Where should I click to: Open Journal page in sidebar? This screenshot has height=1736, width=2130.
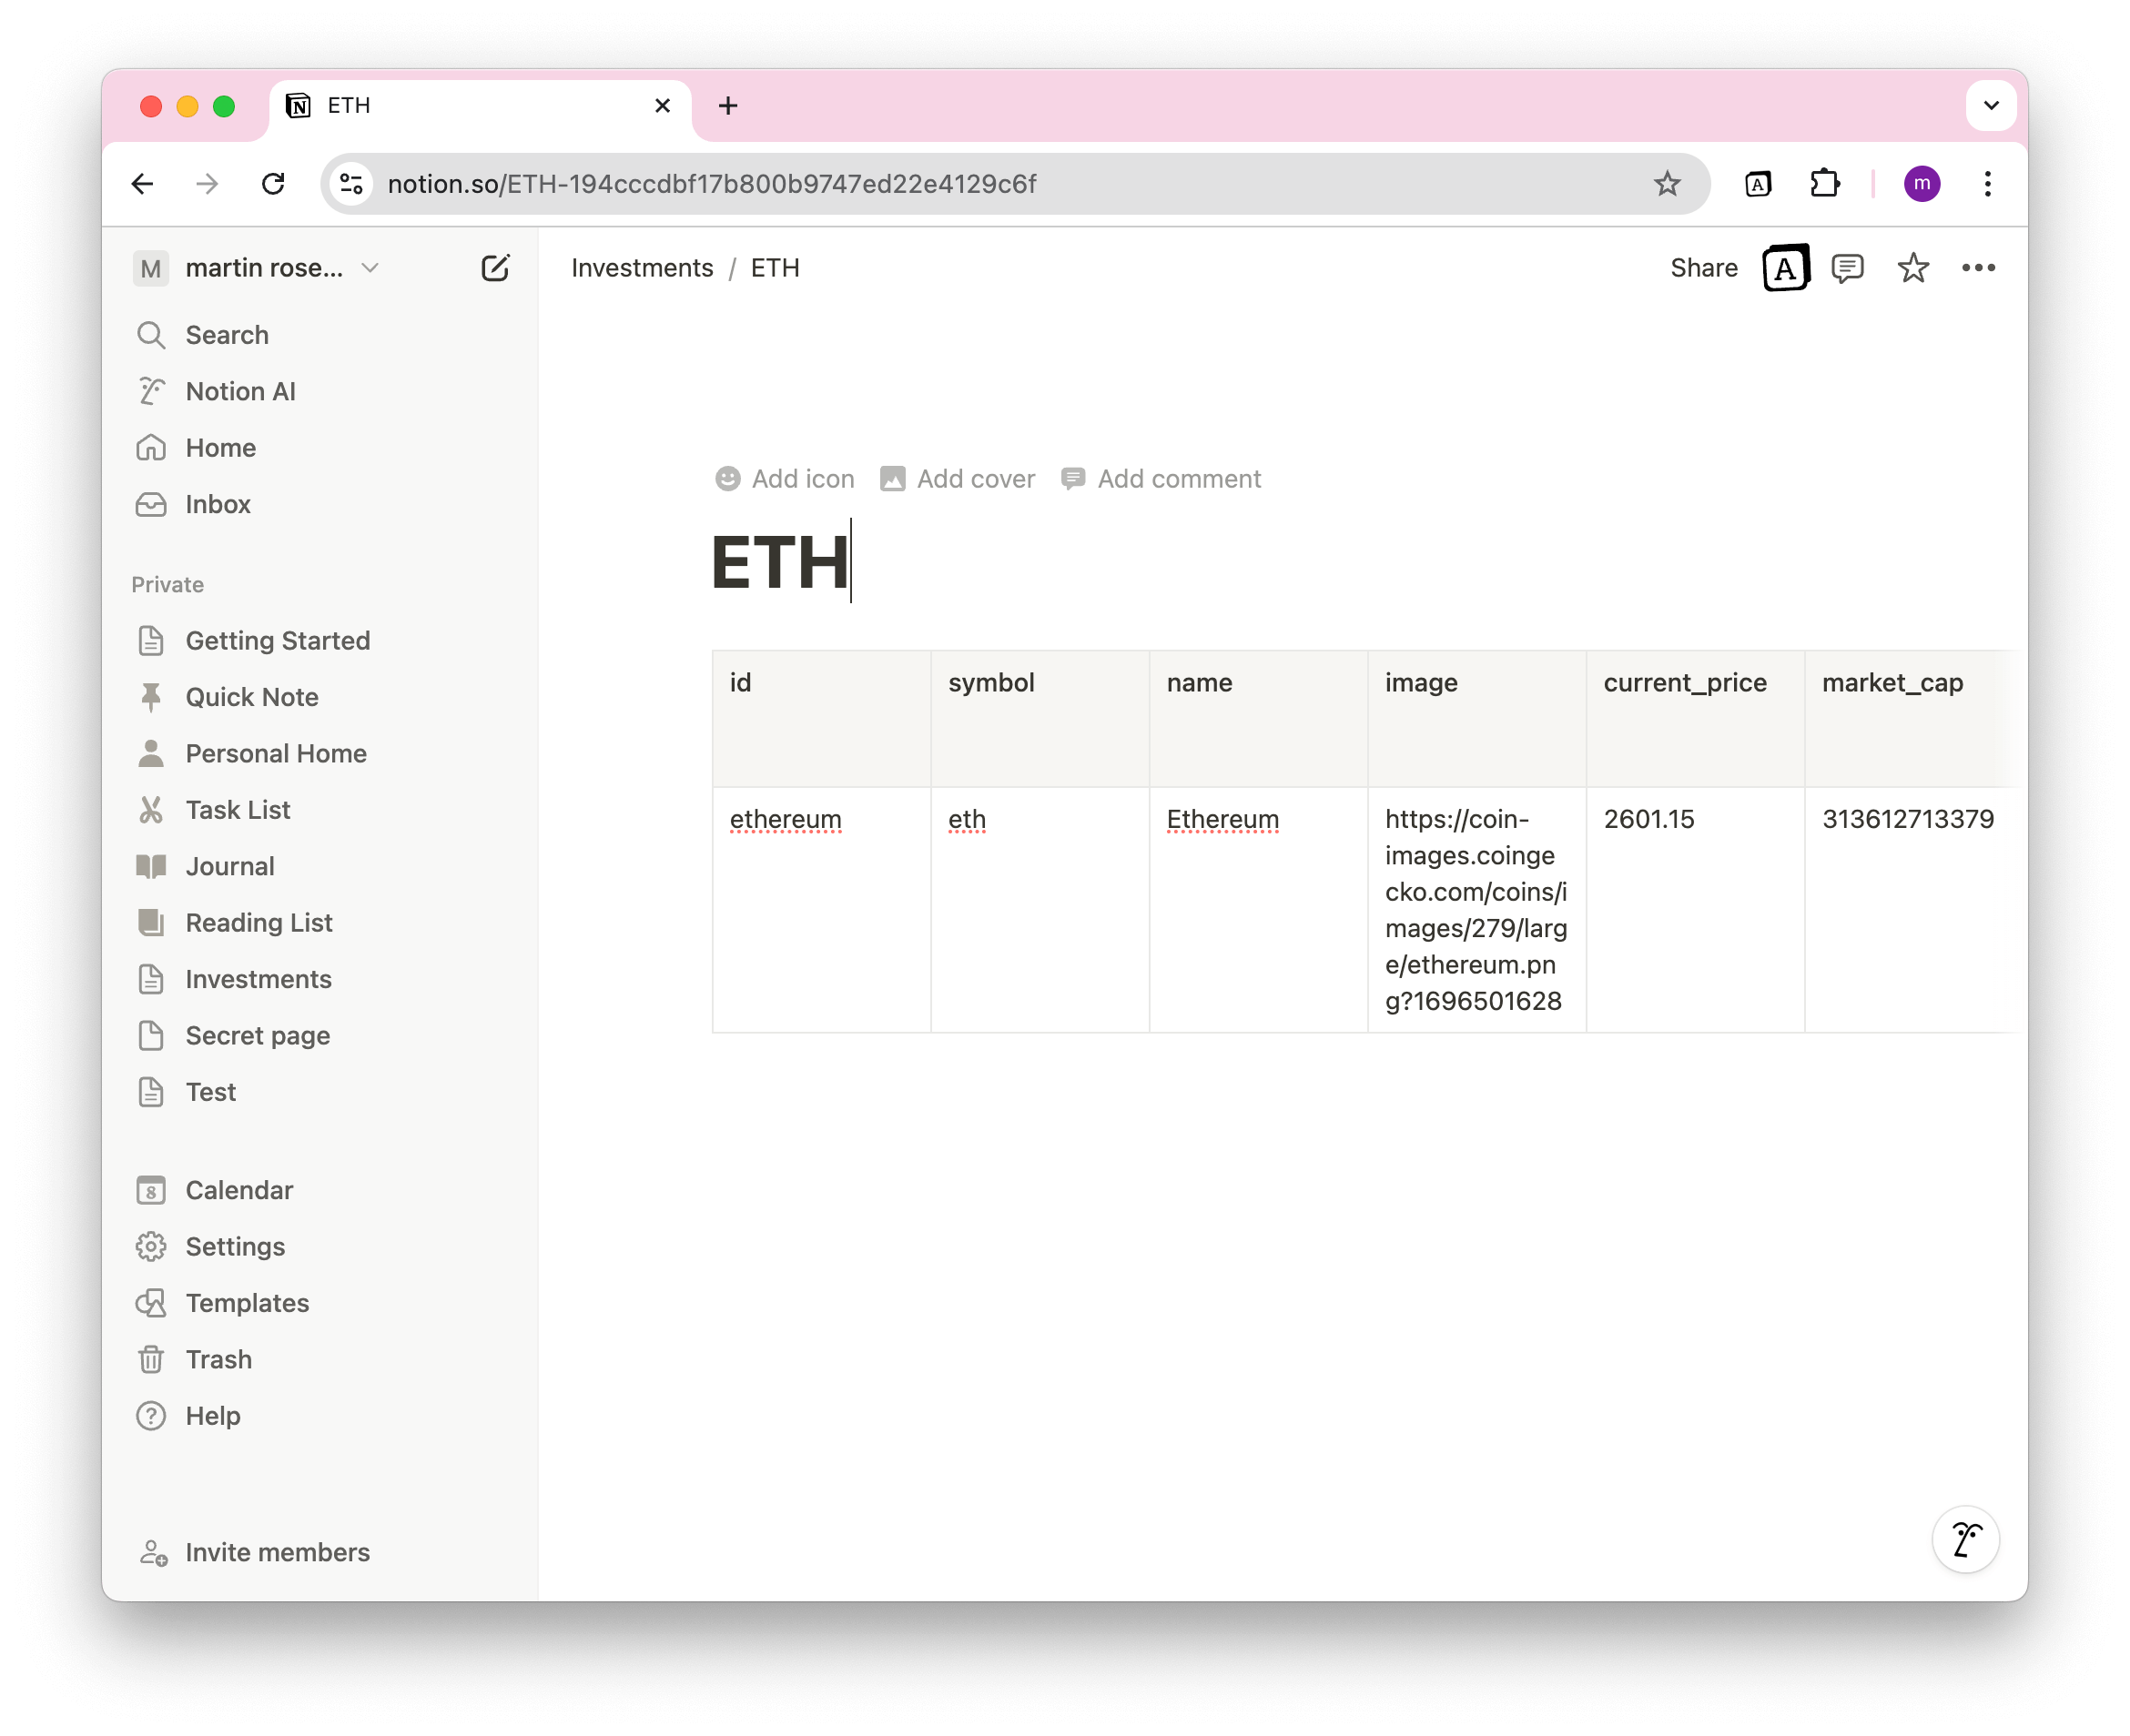point(229,866)
